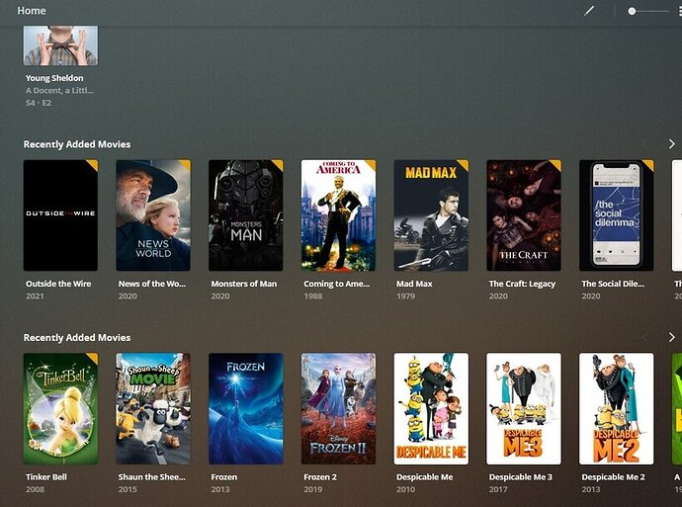Click the 'Tinker Bell' title text
Viewport: 682px width, 507px height.
coord(46,477)
